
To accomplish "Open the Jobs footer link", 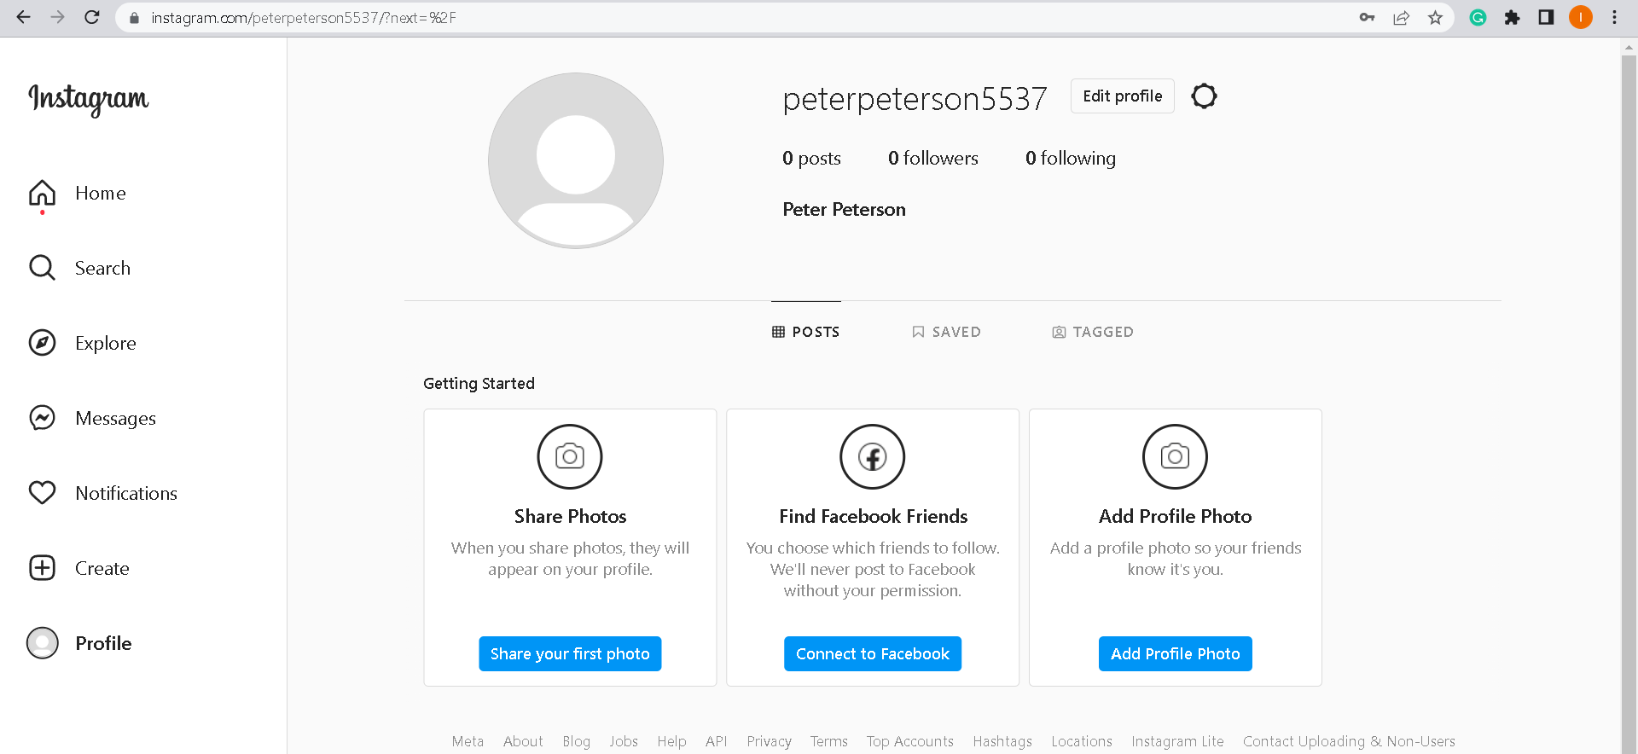I will point(624,742).
